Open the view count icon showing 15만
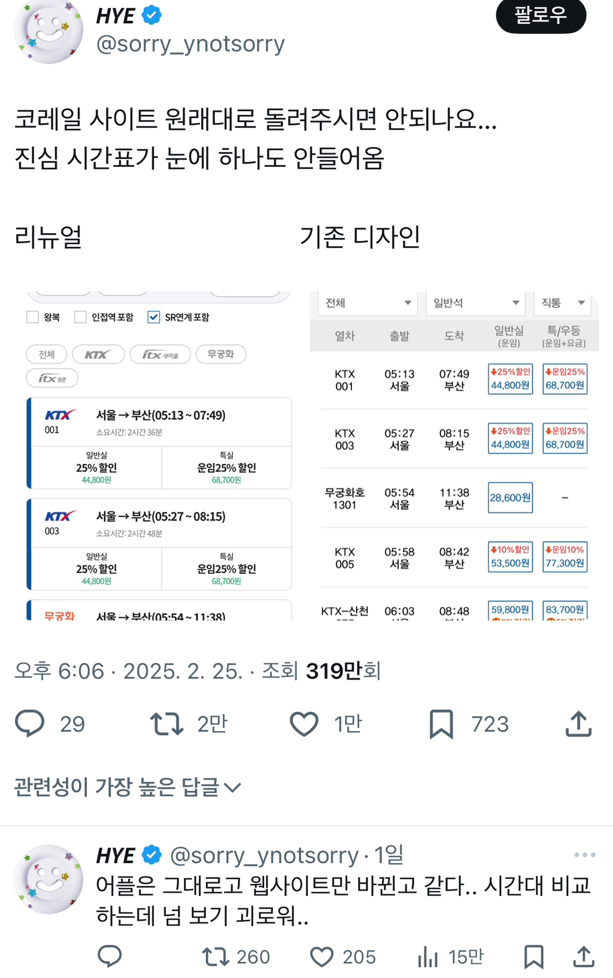Viewport: 613px width, 978px height. tap(429, 957)
